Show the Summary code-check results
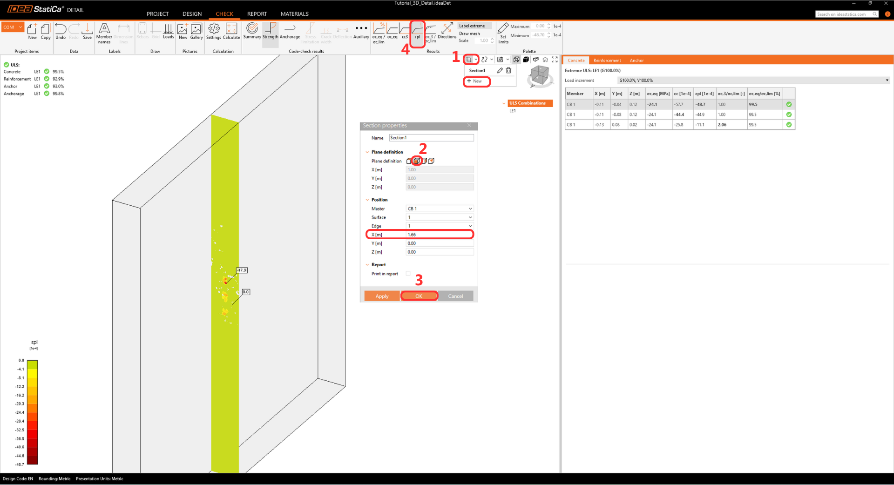This screenshot has width=894, height=485. click(252, 31)
